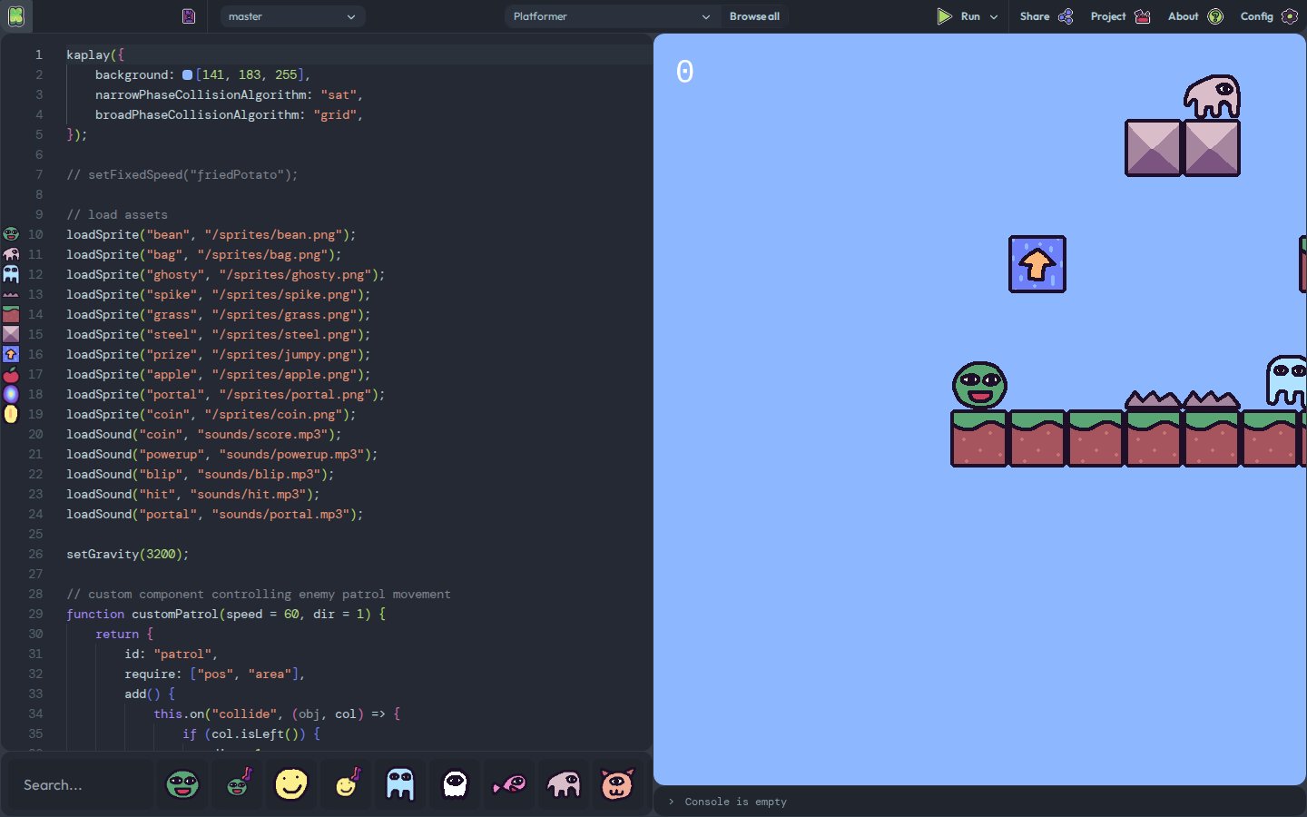Open the Platformer example dropdown
This screenshot has height=817, width=1307.
pos(613,16)
